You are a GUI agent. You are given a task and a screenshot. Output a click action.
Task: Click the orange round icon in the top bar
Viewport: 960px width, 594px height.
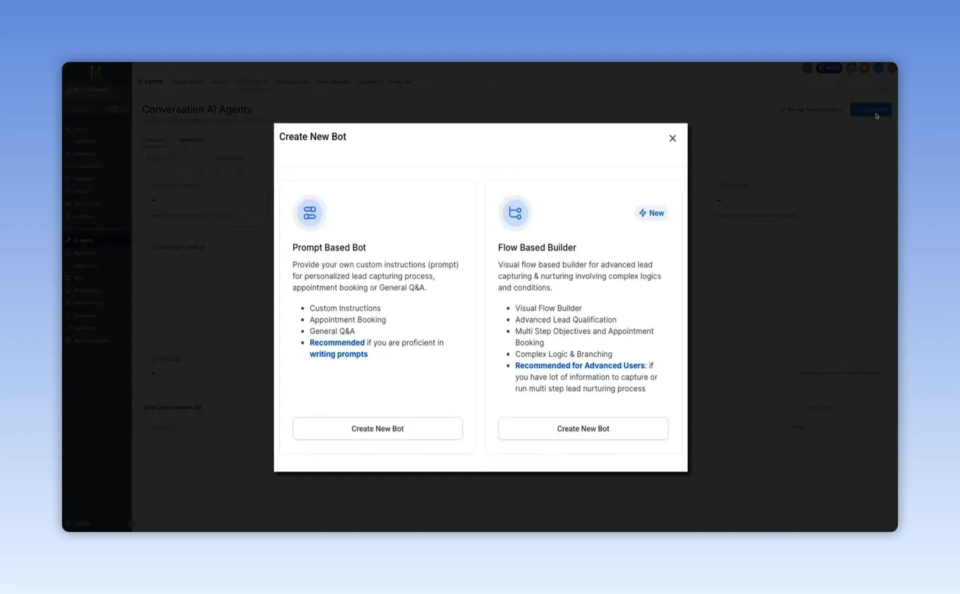[x=865, y=68]
